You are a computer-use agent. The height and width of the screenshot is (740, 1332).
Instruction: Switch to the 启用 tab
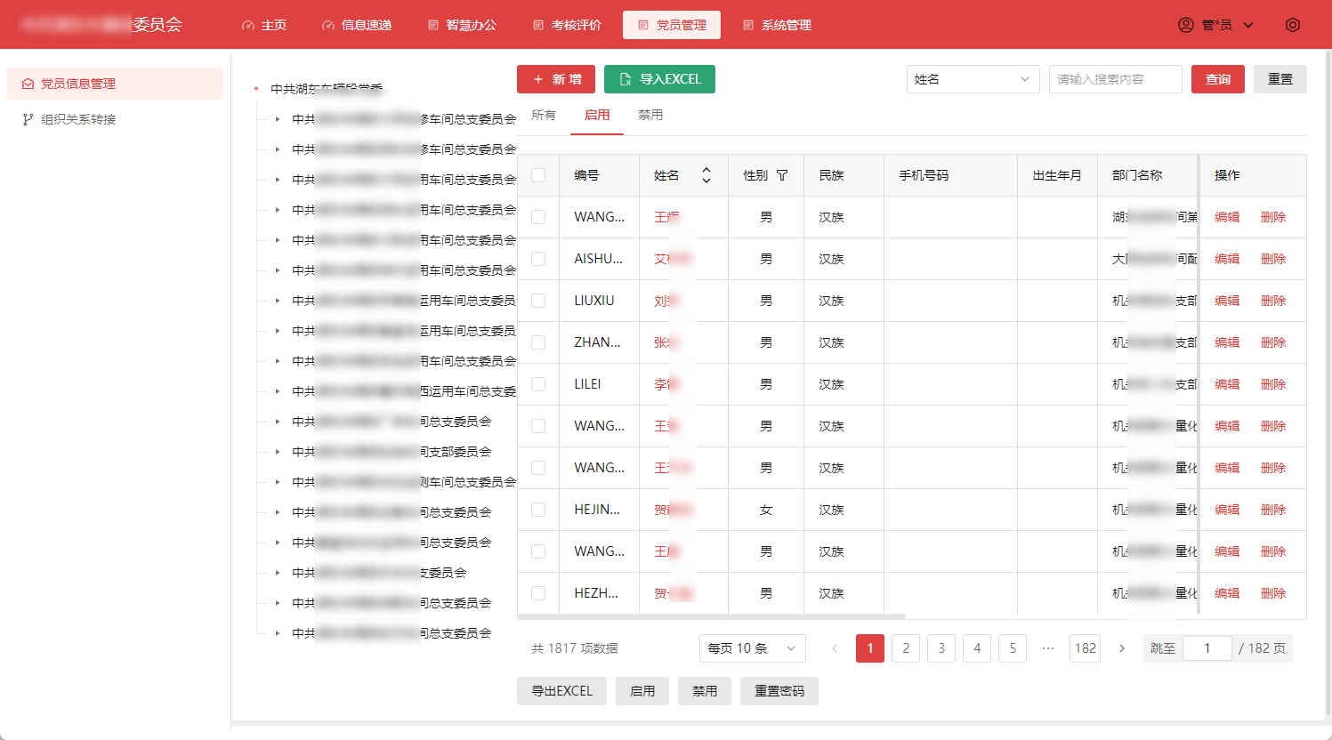pos(597,115)
